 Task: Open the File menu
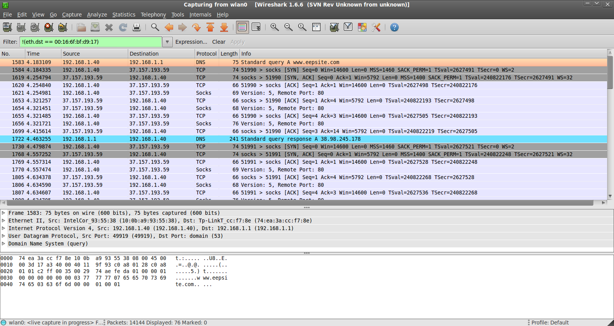[x=7, y=15]
